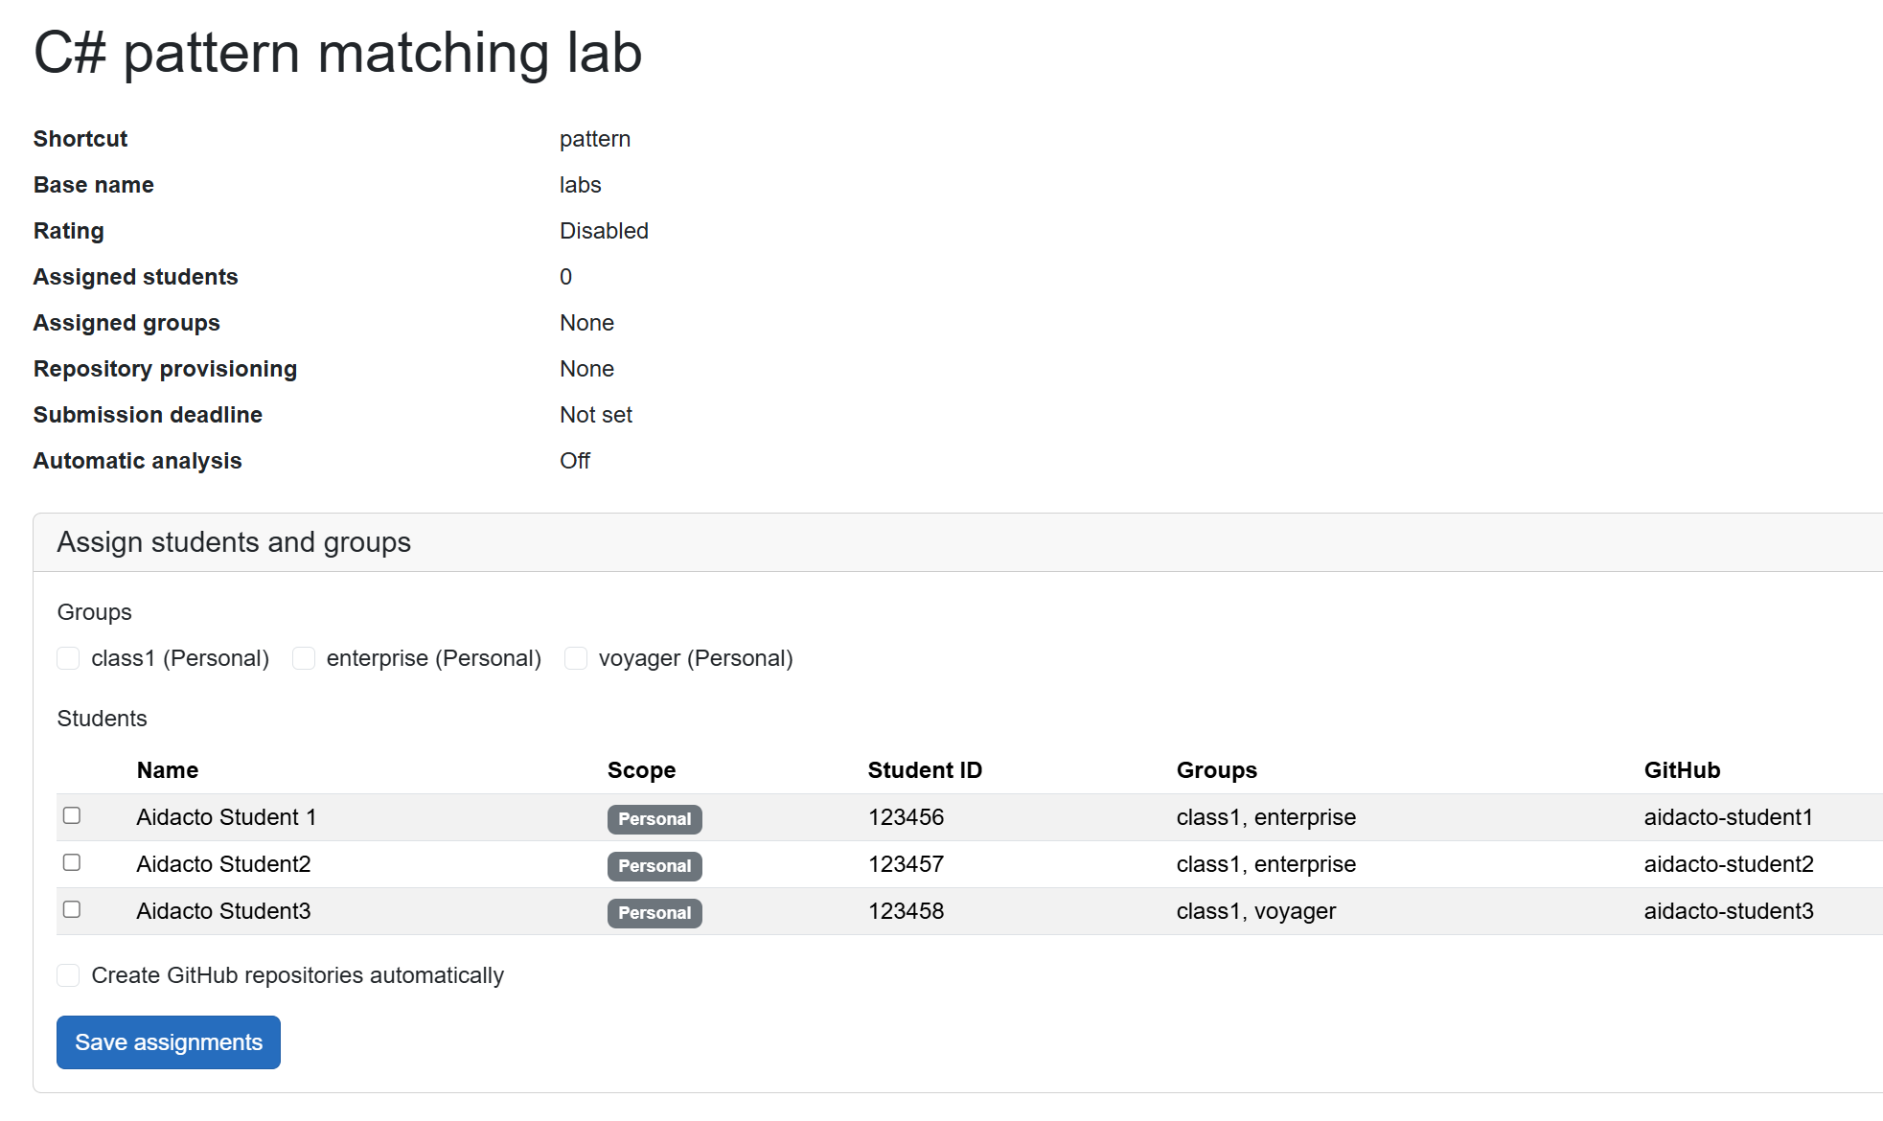Click the name Aidacto Student2
Screen dimensions: 1883x1121
(223, 864)
